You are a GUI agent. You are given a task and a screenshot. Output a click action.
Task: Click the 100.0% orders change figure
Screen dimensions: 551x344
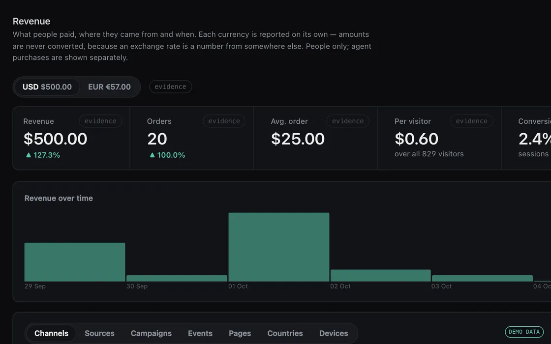(171, 155)
